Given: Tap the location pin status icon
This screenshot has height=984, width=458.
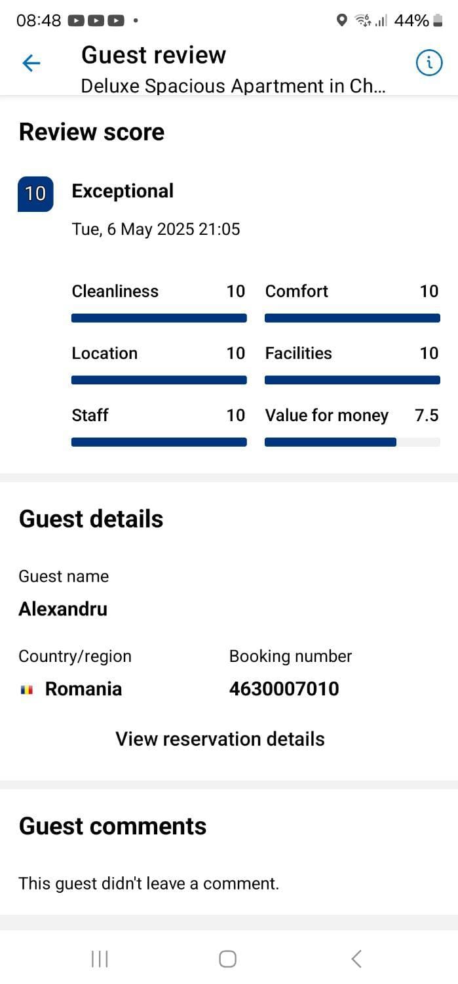Looking at the screenshot, I should [x=341, y=21].
